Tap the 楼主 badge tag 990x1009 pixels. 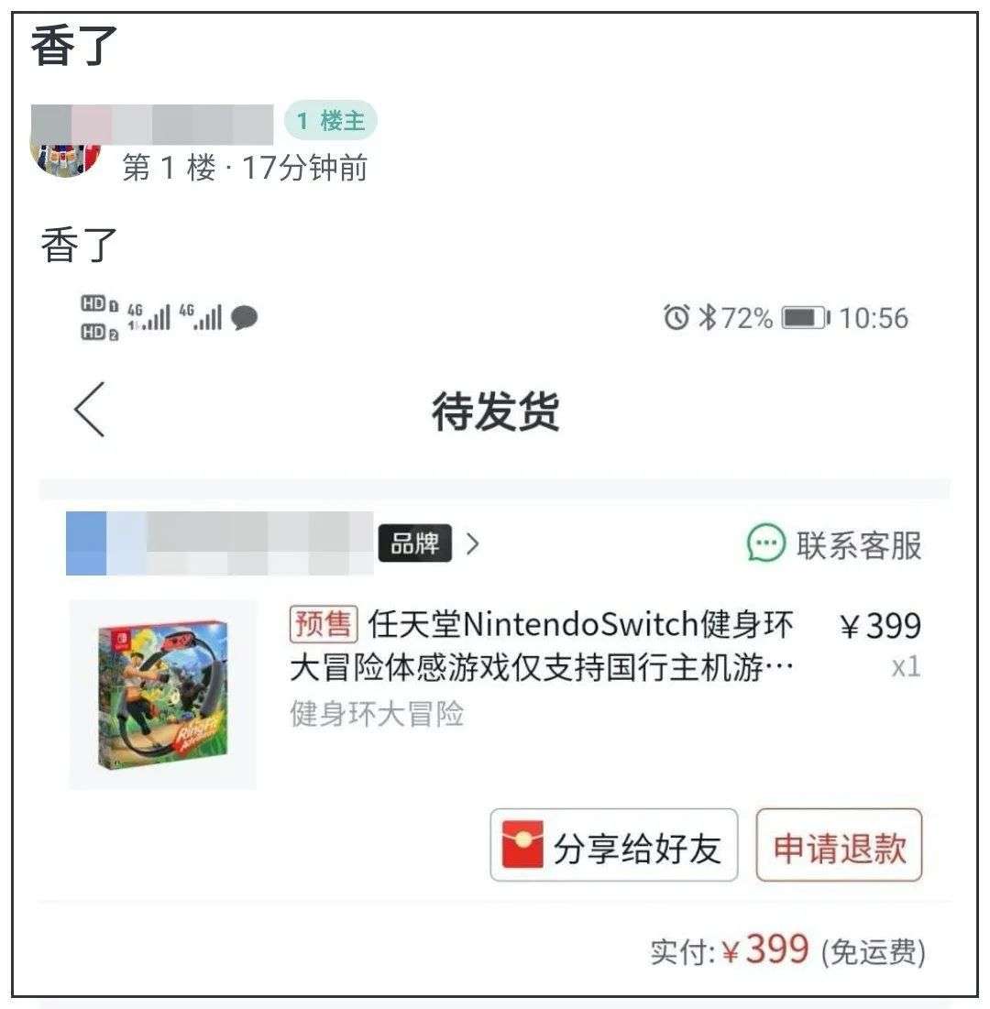point(330,120)
